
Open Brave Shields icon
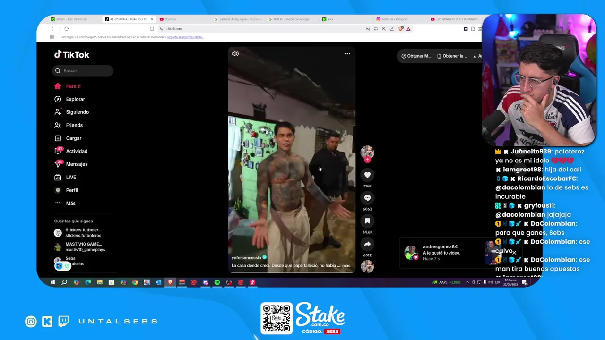click(x=401, y=29)
